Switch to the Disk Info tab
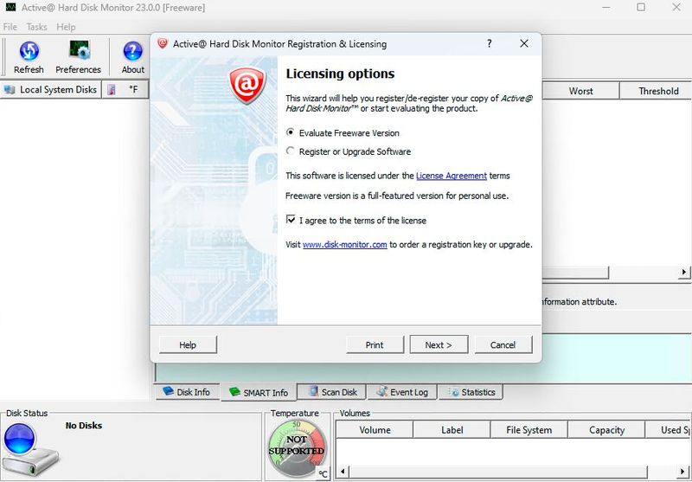The width and height of the screenshot is (692, 482). point(188,392)
